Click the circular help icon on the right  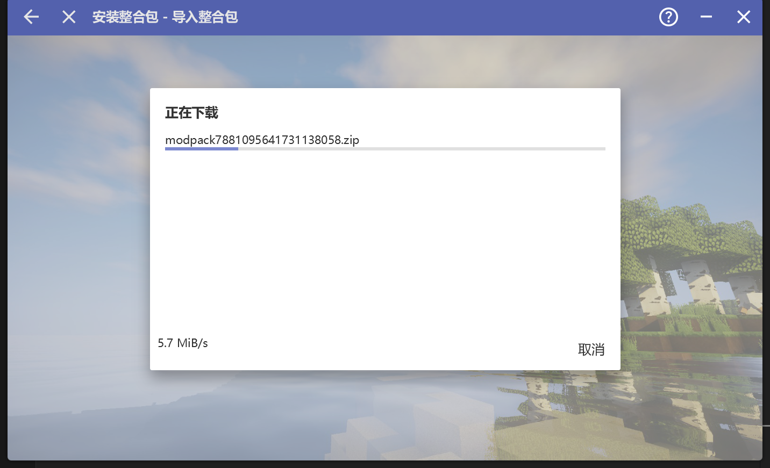pyautogui.click(x=668, y=17)
